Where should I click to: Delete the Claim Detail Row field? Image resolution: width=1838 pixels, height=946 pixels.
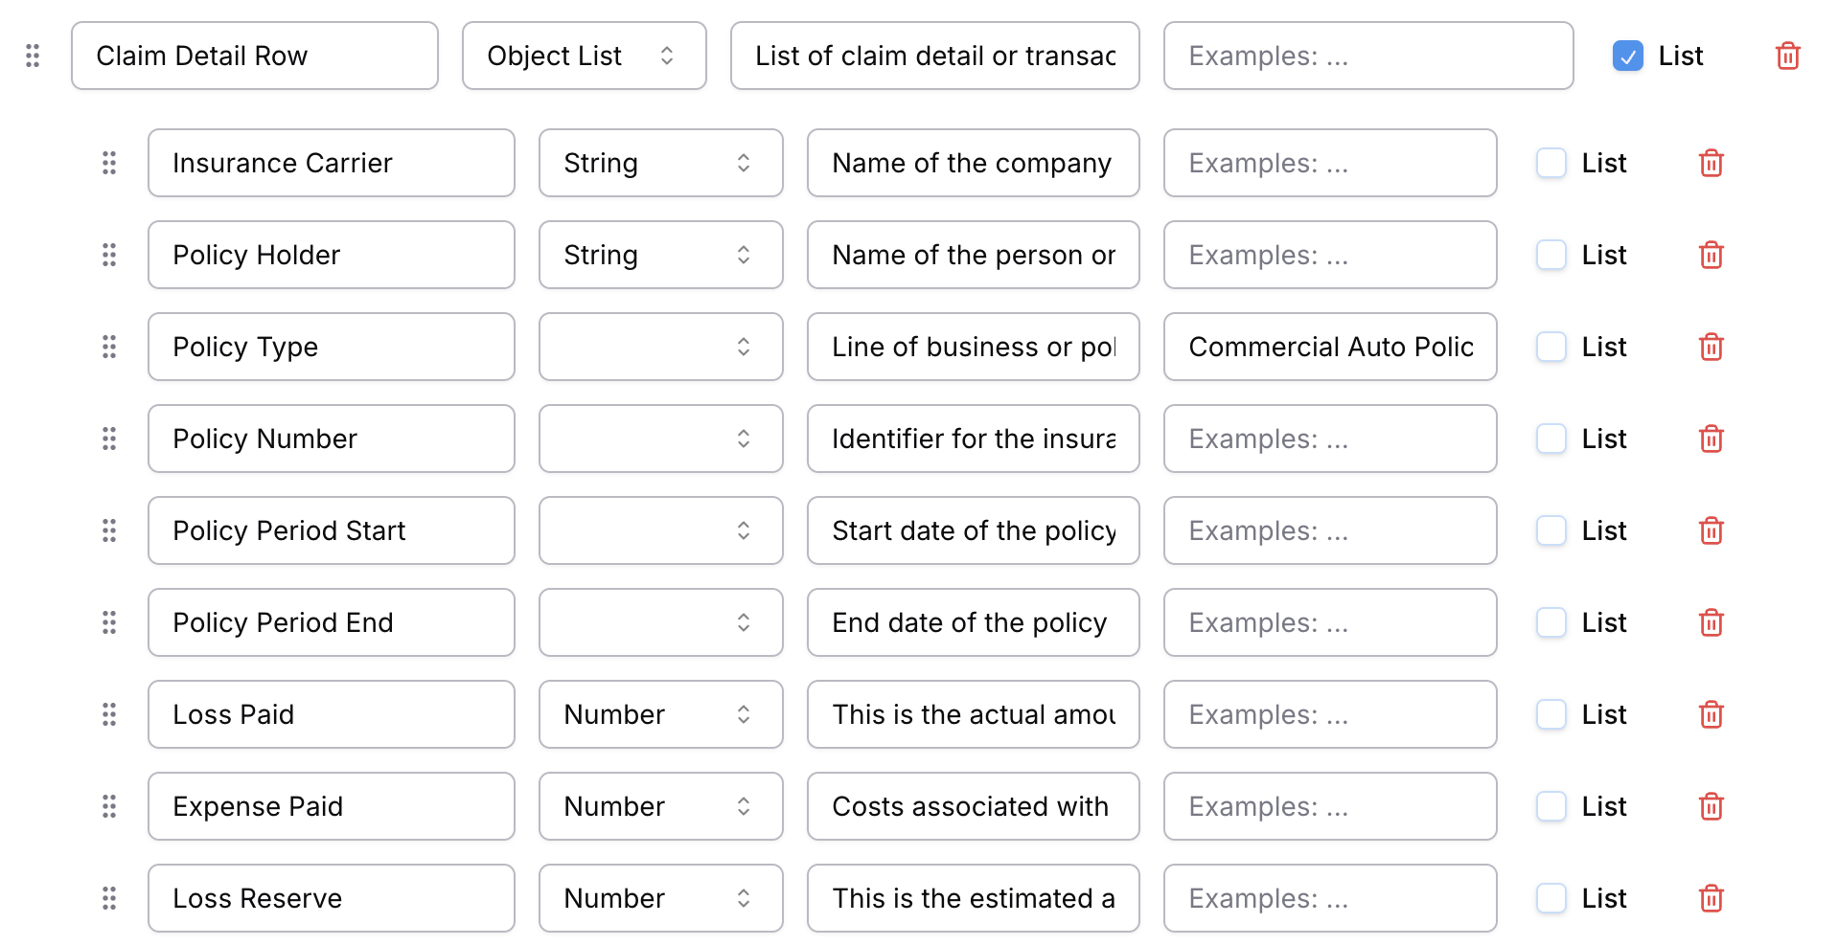pos(1787,56)
